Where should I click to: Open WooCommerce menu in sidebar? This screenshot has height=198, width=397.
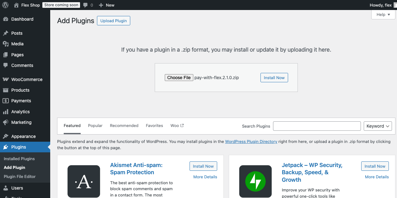click(x=25, y=79)
